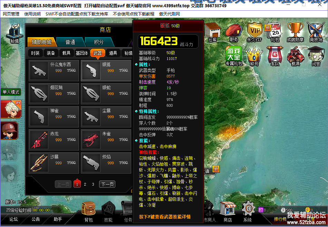Click the 烟花弩 crossbow item
Image resolution: width=328 pixels, height=227 pixels.
coord(54,93)
